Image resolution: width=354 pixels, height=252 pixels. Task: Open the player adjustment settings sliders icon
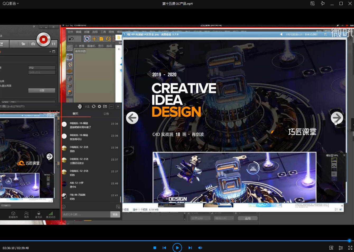tap(341, 248)
